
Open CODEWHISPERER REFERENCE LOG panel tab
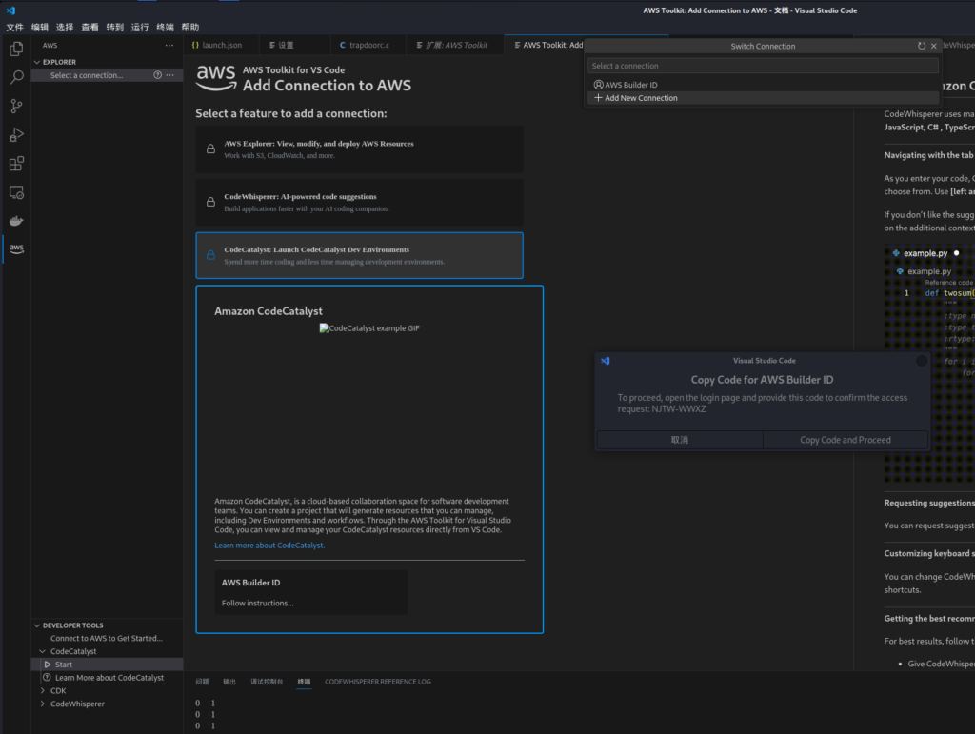pyautogui.click(x=377, y=682)
